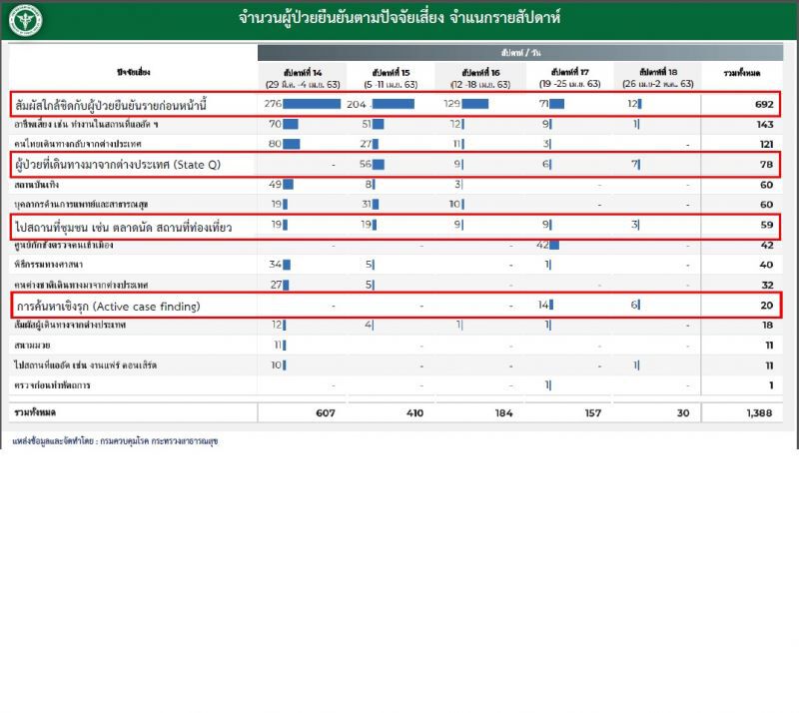Screen dimensions: 799x713
Task: Click the blue bar next to 56
Action: tap(379, 164)
